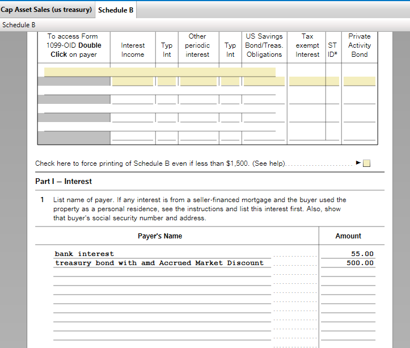Screen dimensions: 410x348
Task: Switch to Cap Asset Sales (us treasury) tab
Action: [x=46, y=10]
